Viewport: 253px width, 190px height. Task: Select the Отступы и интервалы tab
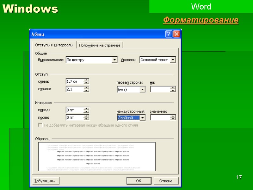(x=54, y=45)
